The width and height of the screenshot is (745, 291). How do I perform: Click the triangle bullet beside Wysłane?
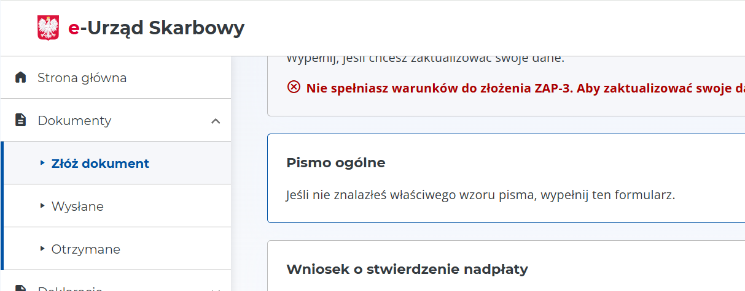pos(42,206)
